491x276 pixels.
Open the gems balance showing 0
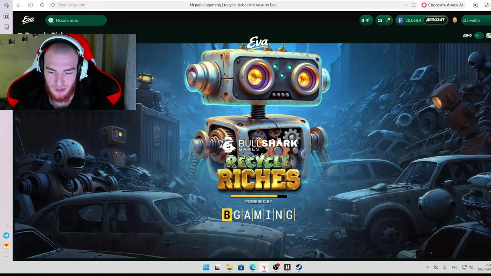pos(366,20)
